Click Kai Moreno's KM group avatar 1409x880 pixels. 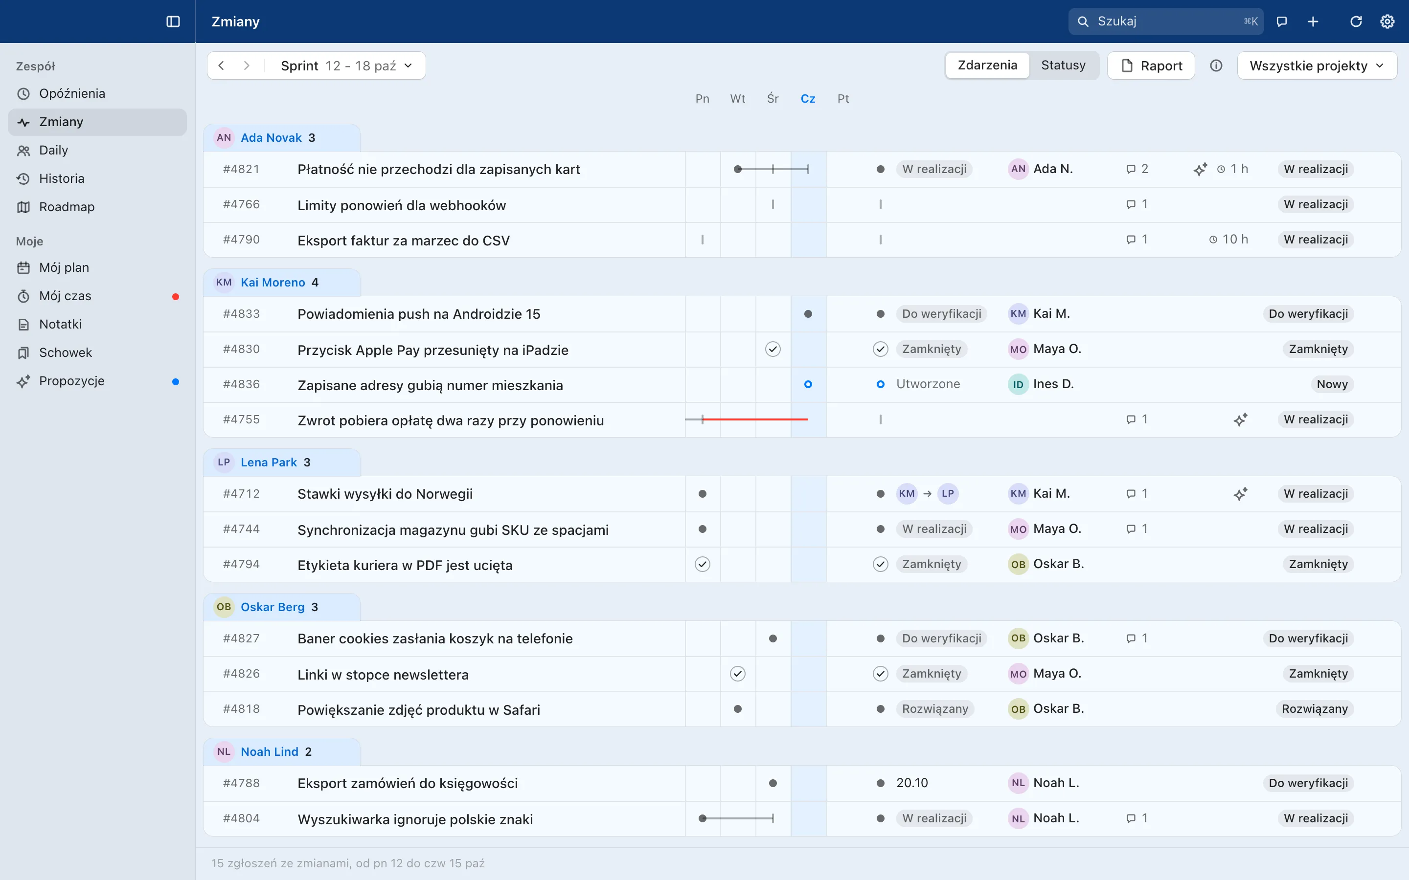point(224,282)
